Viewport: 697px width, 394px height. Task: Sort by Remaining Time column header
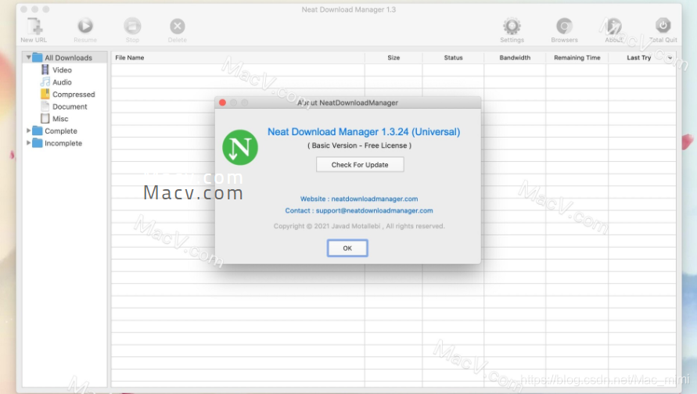click(577, 58)
